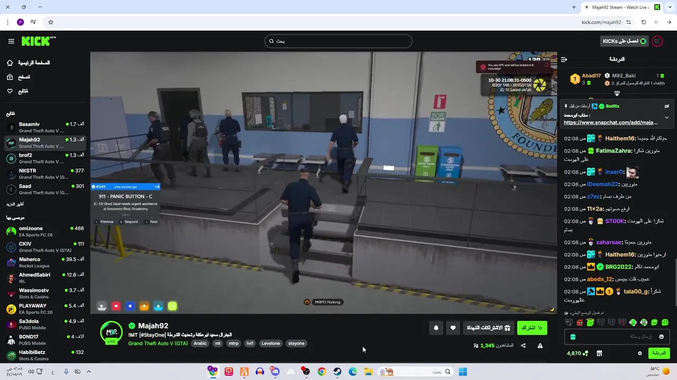Select the stayone tag
Viewport: 677px width, 380px height.
point(296,343)
